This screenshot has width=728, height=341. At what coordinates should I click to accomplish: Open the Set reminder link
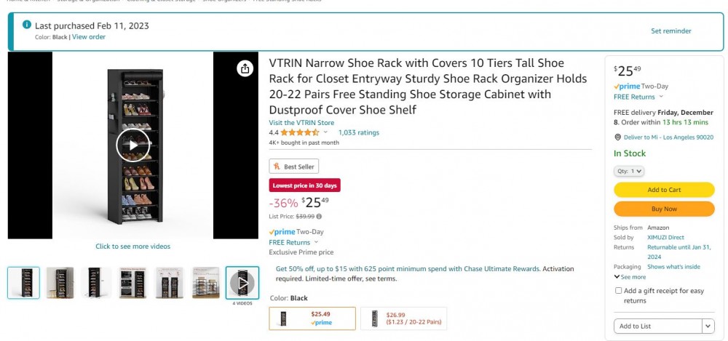tap(670, 31)
